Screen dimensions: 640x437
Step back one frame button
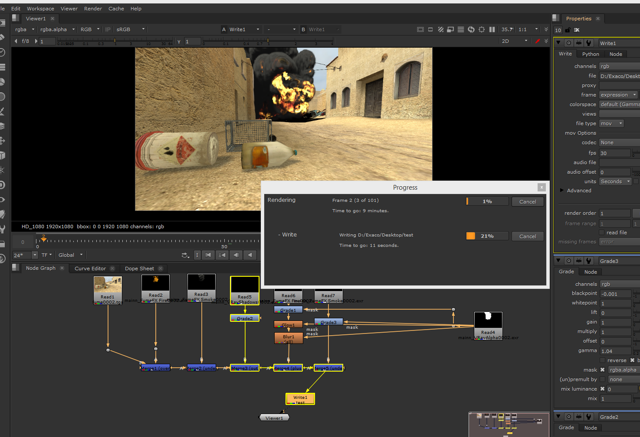pos(236,255)
